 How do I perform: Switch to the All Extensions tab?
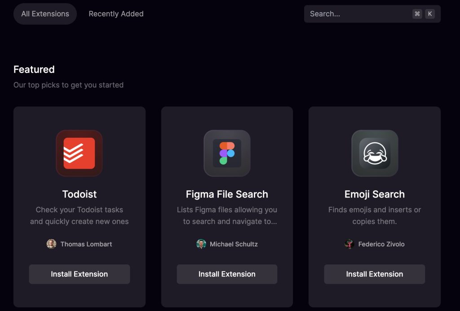point(45,14)
